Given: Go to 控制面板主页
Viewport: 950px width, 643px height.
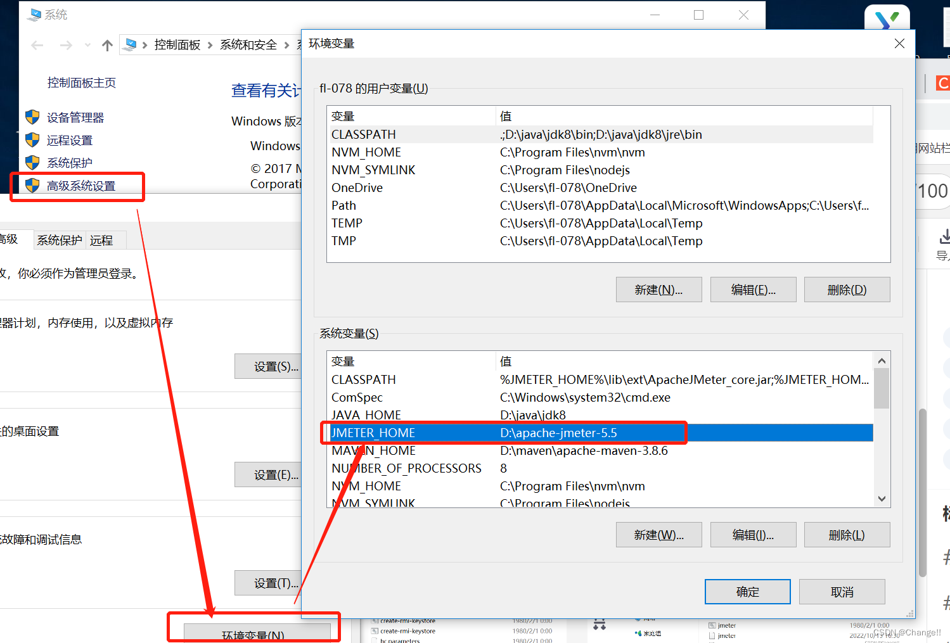Looking at the screenshot, I should [x=82, y=82].
